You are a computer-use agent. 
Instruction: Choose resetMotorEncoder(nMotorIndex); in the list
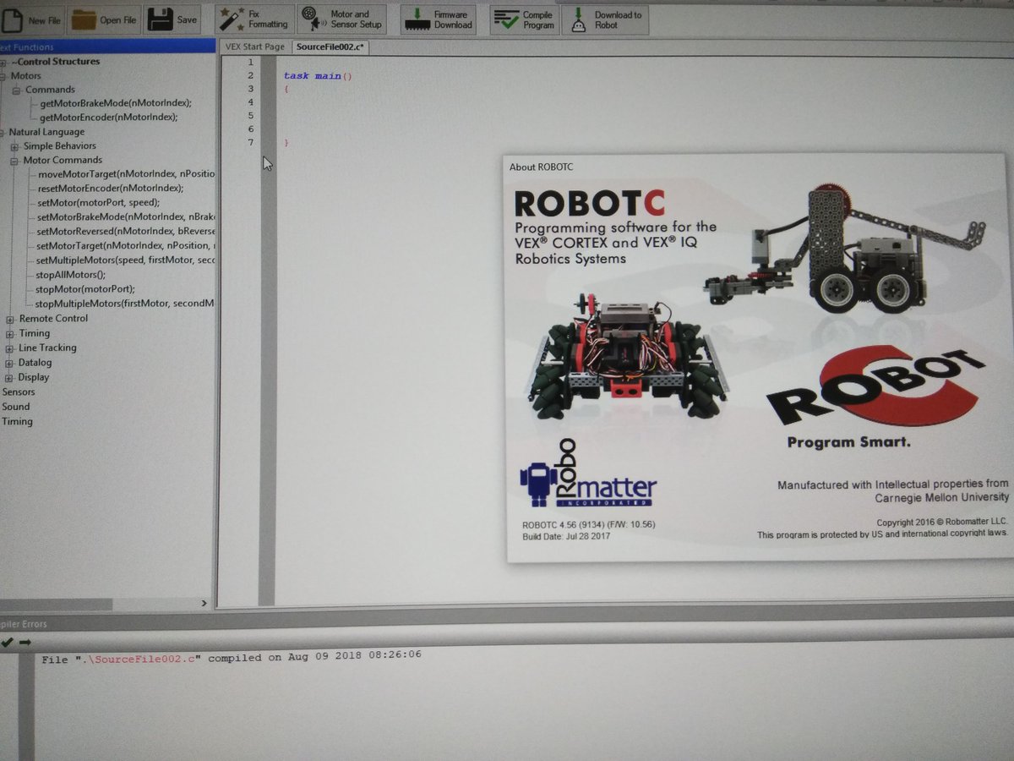(x=110, y=188)
